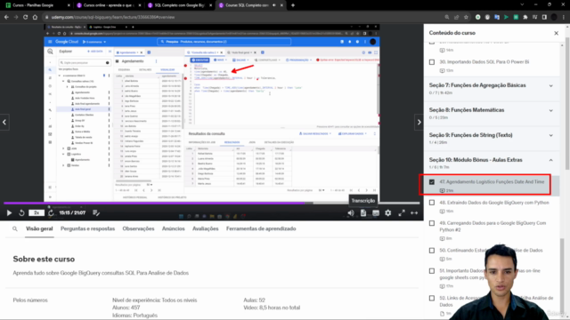Open the Avaliações tab
The width and height of the screenshot is (570, 320).
coord(206,229)
